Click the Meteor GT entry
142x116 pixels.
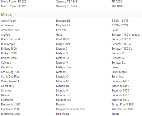tap(63, 58)
